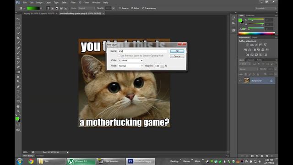293x165 pixels.
Task: Select the Quick Selection tool
Action: pyautogui.click(x=18, y=33)
